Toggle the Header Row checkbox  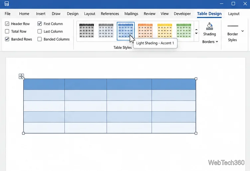click(x=7, y=24)
